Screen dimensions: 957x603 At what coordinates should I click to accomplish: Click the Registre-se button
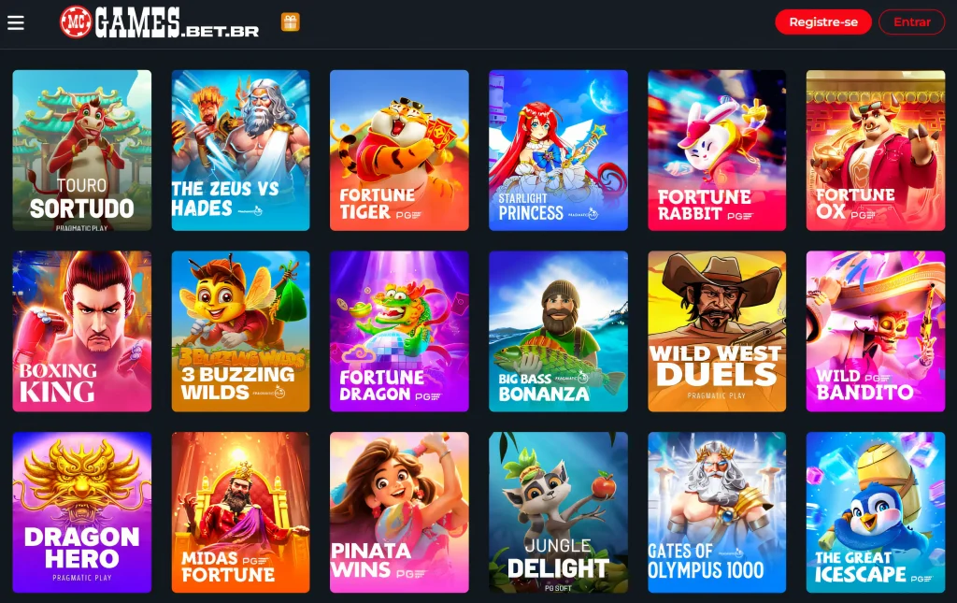click(x=822, y=22)
